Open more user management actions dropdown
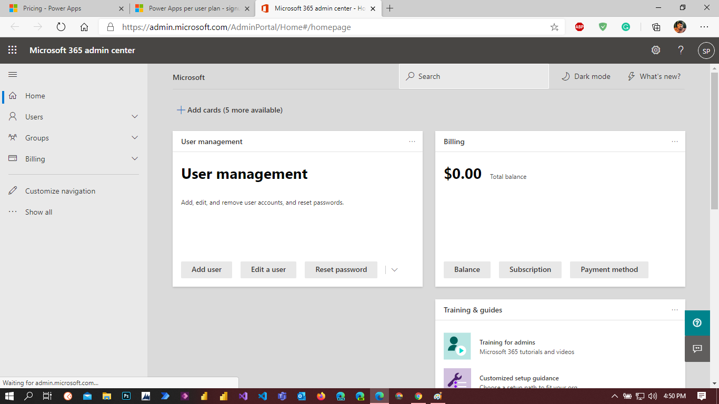Screen dimensions: 719x404 coord(394,270)
